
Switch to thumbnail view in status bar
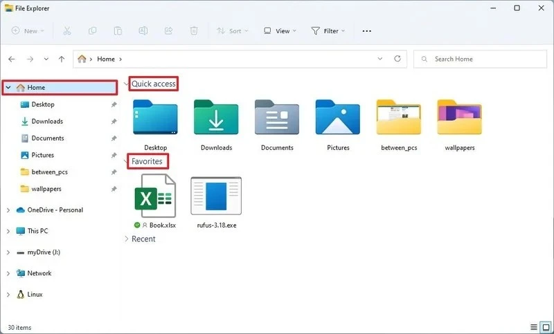545,327
